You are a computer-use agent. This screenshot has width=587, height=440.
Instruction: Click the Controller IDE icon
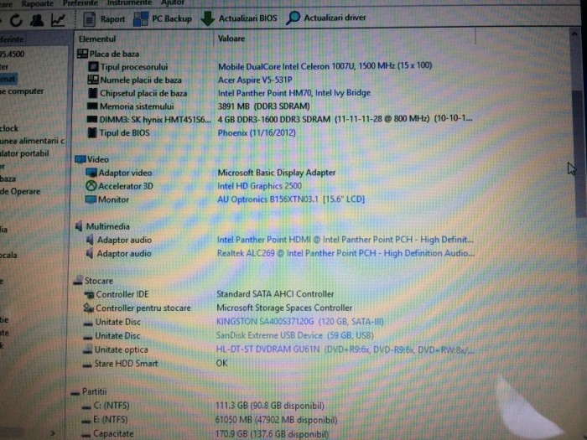(89, 295)
